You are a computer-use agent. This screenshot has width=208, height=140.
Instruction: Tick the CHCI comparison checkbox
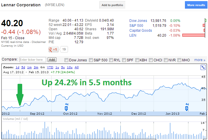151,60
